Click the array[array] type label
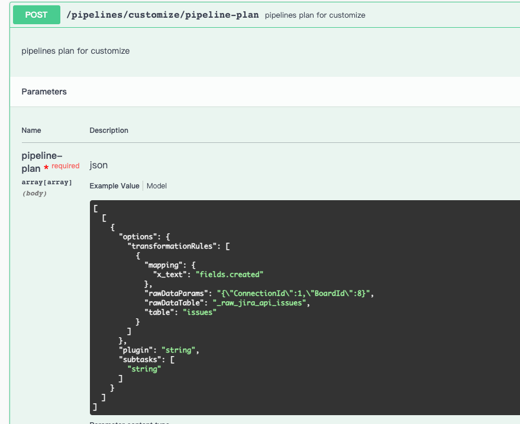The image size is (520, 424). (47, 182)
